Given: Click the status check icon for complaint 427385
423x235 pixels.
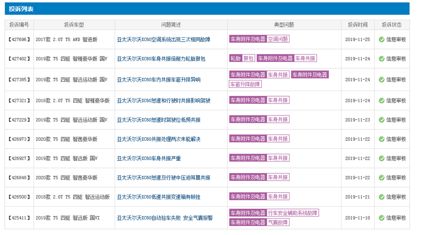Looking at the screenshot, I should pos(381,80).
